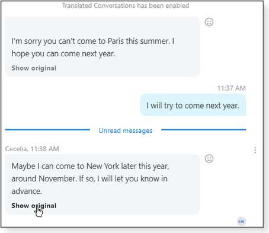Click the Translated Conversations enabled notice
The width and height of the screenshot is (269, 233).
click(126, 5)
